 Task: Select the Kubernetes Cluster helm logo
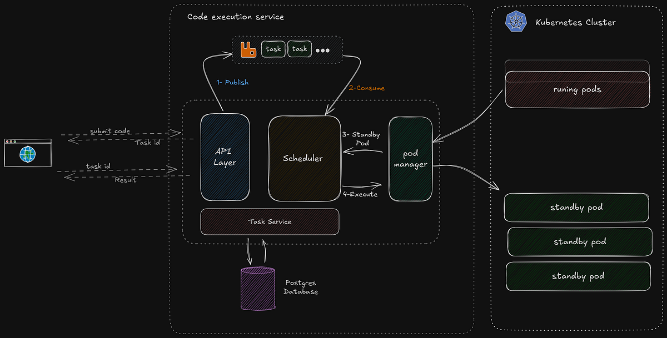pyautogui.click(x=516, y=22)
